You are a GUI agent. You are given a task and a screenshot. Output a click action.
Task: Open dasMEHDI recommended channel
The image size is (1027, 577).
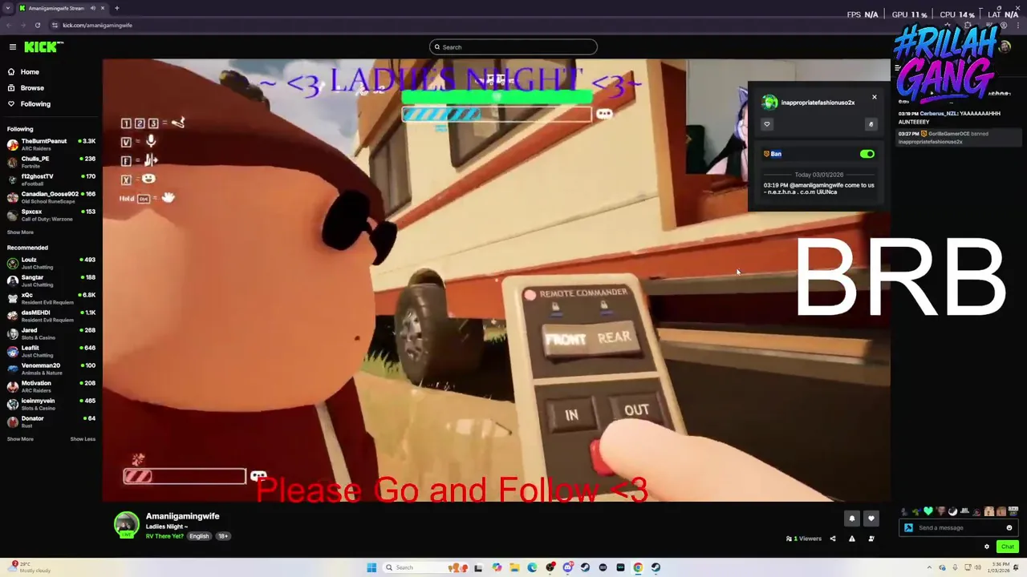51,316
